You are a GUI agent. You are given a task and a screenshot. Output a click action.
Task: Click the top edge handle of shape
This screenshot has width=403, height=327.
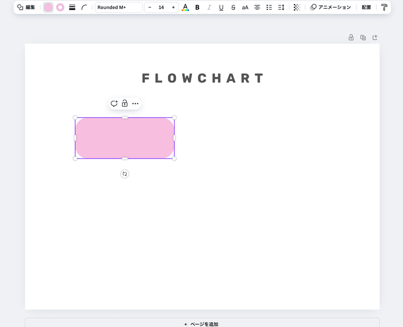(x=125, y=117)
